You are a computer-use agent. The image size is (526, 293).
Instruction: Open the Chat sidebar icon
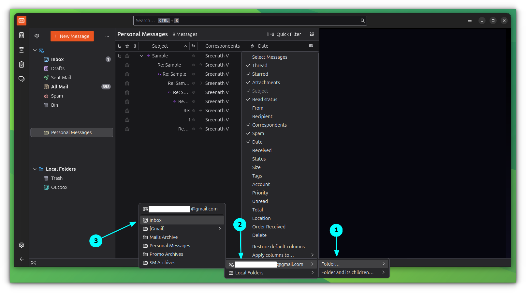tap(22, 79)
